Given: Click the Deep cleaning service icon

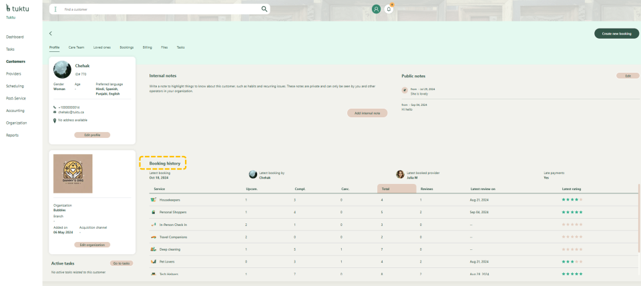Looking at the screenshot, I should pyautogui.click(x=154, y=249).
